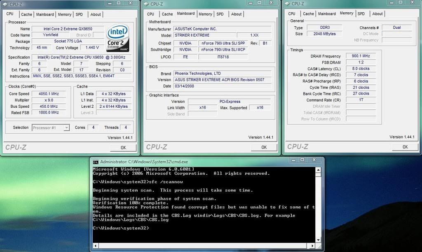This screenshot has width=422, height=252.
Task: Open the SPD tab in the left CPU-Z window
Action: tap(79, 14)
